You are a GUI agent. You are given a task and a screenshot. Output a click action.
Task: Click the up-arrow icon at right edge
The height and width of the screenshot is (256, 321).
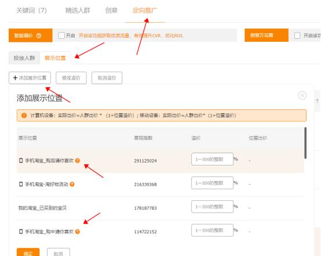[318, 101]
